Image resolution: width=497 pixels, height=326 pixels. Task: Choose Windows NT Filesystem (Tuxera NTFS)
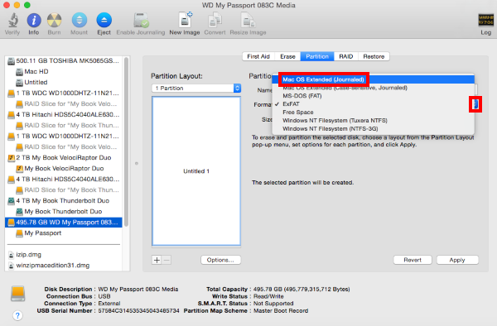(x=374, y=121)
